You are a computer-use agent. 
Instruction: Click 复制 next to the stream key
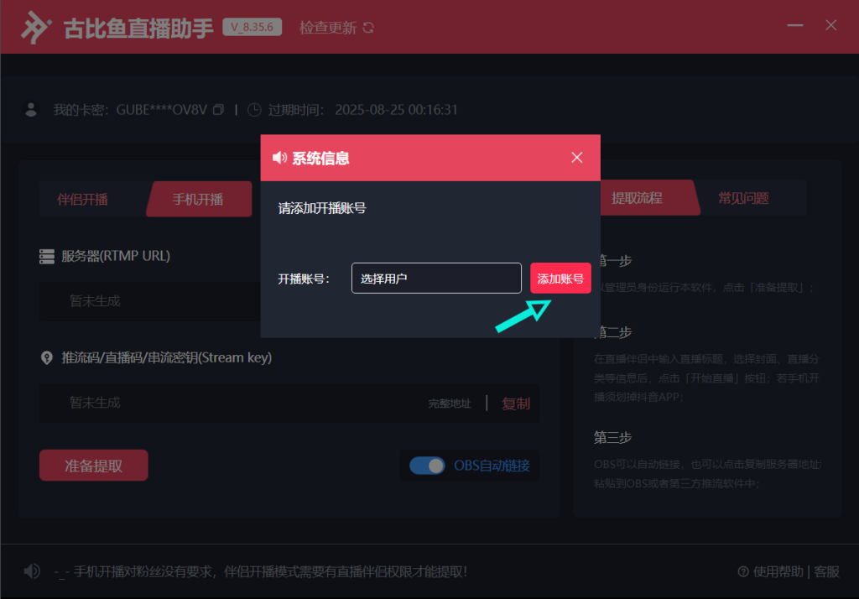[516, 404]
